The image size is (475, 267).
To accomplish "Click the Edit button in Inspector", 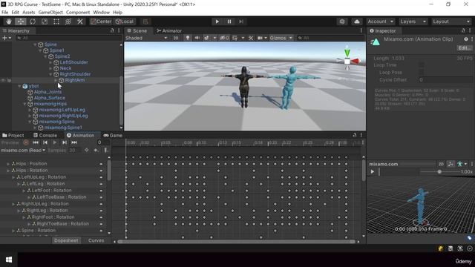I will (x=465, y=47).
